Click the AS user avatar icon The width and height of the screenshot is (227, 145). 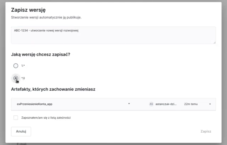tap(151, 104)
